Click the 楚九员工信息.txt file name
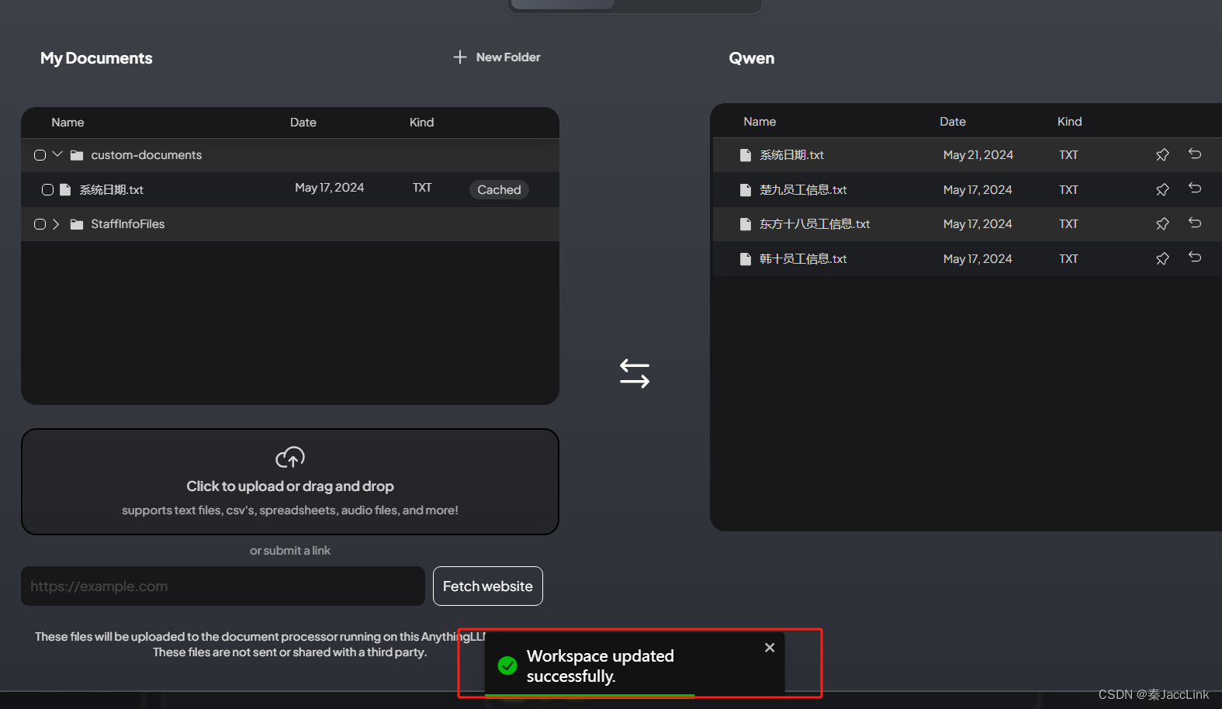 (x=803, y=190)
